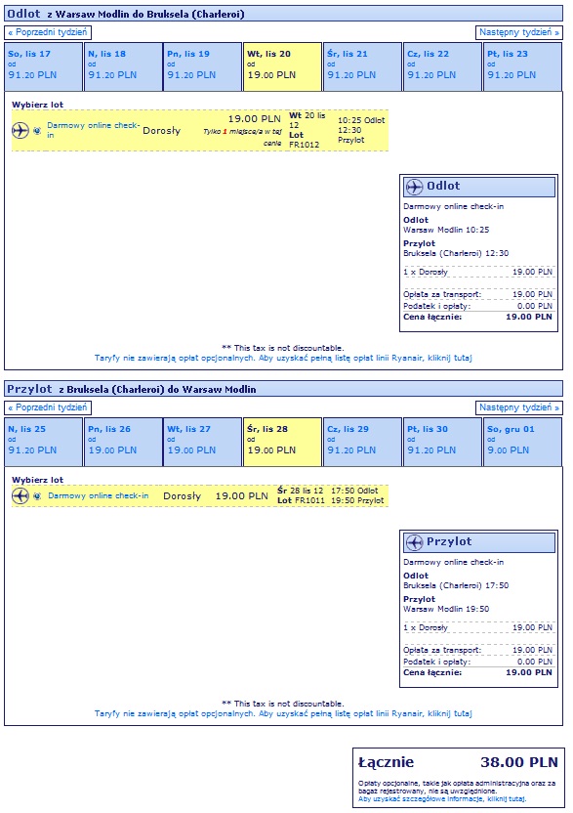The width and height of the screenshot is (573, 813).
Task: Select the N, lis 18 departure date tab
Action: [123, 66]
